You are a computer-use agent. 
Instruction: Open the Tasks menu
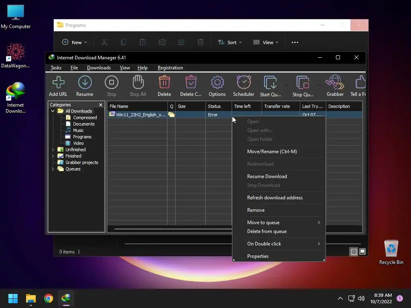click(x=56, y=67)
